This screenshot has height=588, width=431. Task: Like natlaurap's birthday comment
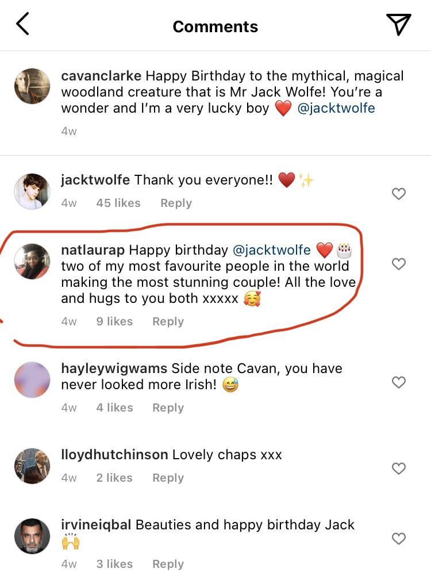coord(399,264)
